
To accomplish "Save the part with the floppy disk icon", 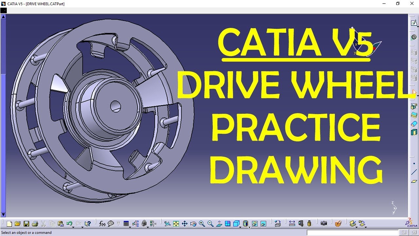I will (x=27, y=224).
